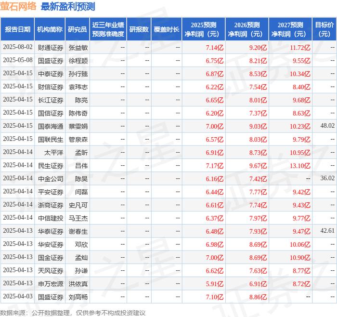Select institution 国泰海通
The image size is (337, 317).
51,126
